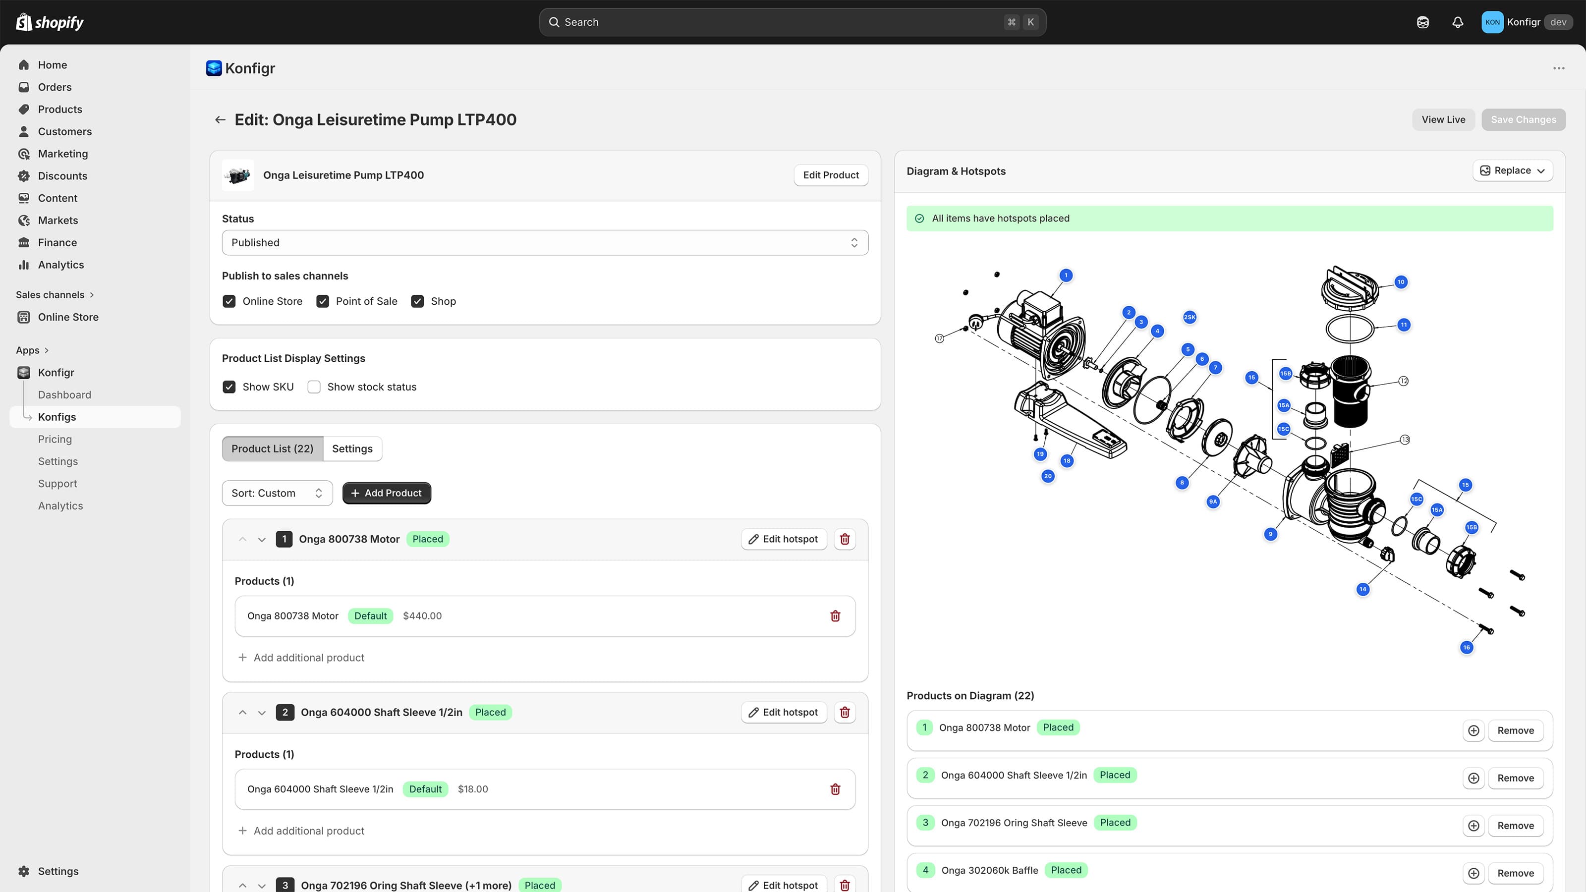Open the Finance section

coord(57,242)
